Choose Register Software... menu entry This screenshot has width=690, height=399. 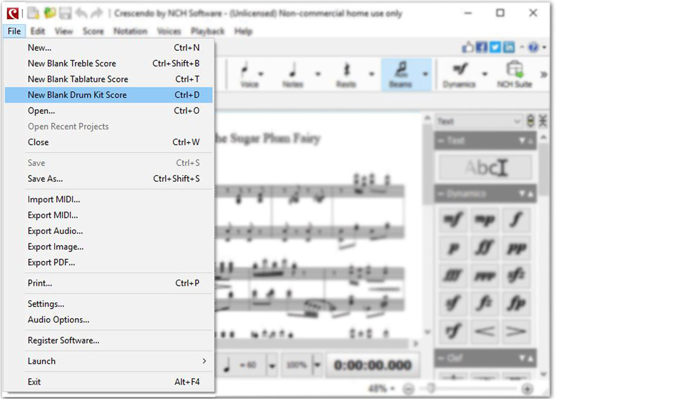point(109,341)
